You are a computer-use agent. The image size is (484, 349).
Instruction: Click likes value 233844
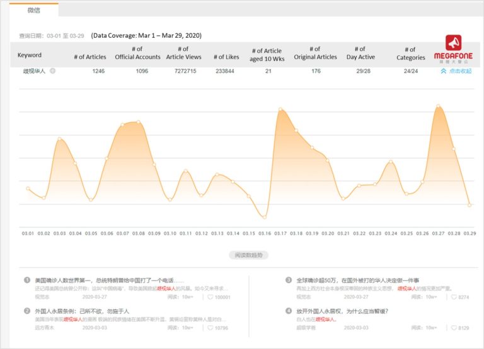(x=225, y=71)
